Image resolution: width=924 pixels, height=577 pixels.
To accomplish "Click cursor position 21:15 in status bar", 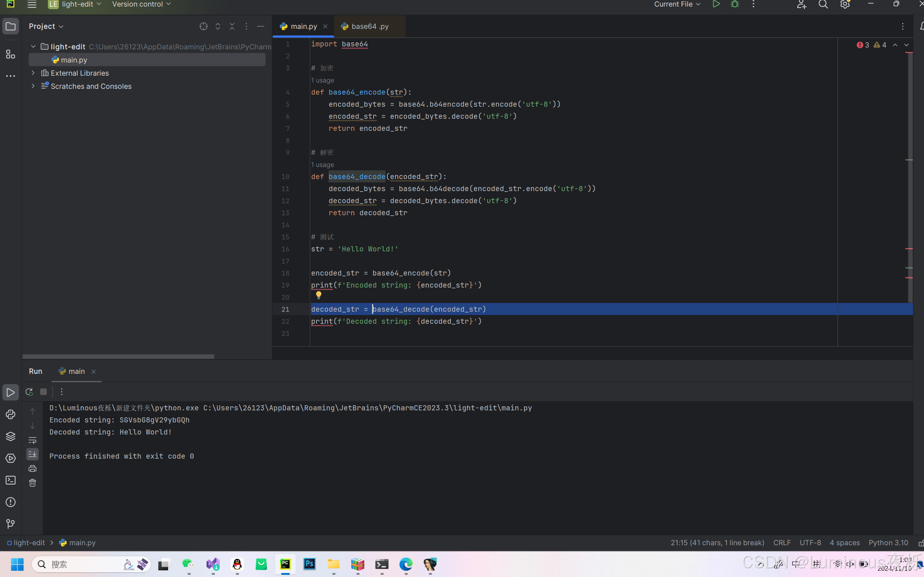I will (x=717, y=543).
